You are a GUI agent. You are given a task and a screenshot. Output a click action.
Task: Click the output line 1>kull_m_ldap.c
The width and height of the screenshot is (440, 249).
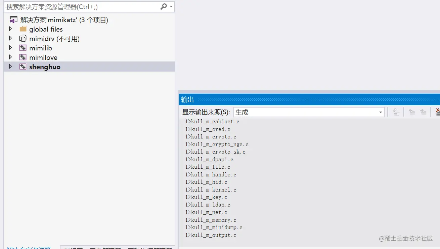tap(208, 205)
